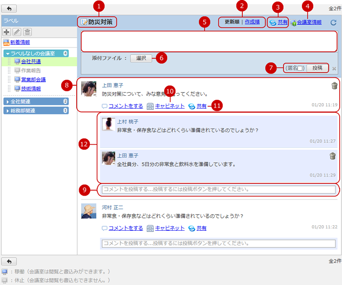Click the cabinet icon under 河村 正二's post

150,228
